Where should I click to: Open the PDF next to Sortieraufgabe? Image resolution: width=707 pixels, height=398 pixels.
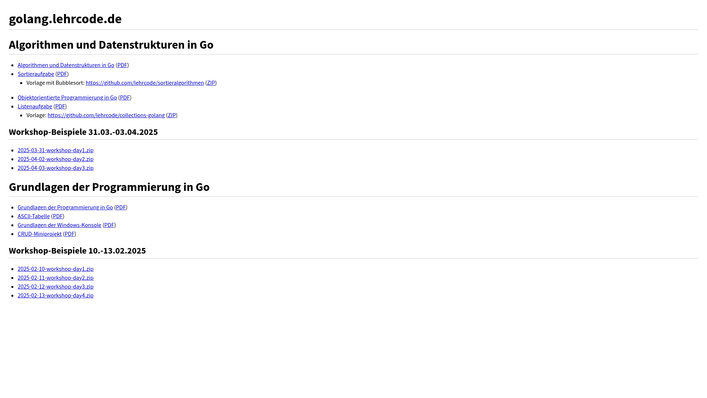point(62,74)
